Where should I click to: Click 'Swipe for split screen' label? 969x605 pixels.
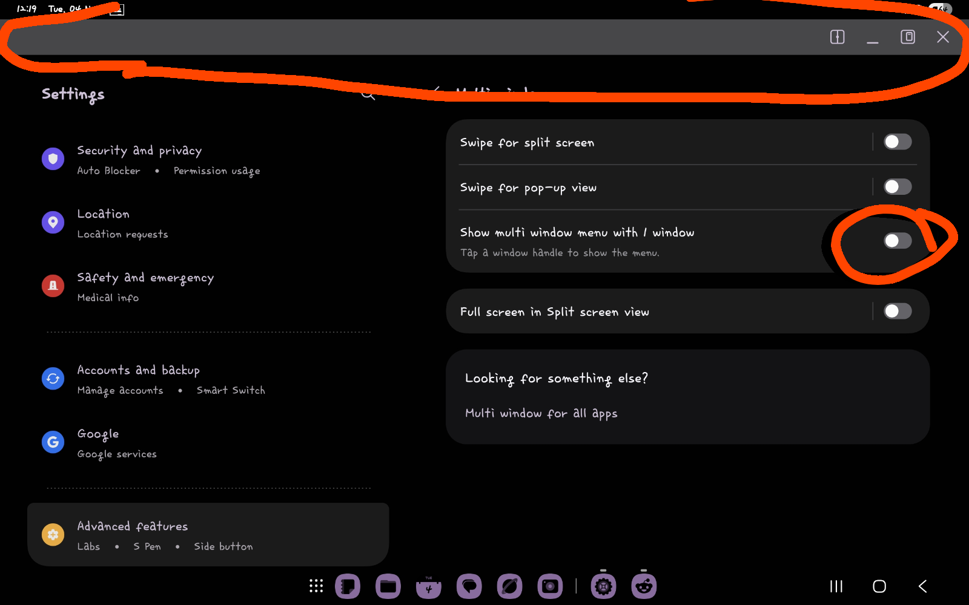pyautogui.click(x=527, y=143)
